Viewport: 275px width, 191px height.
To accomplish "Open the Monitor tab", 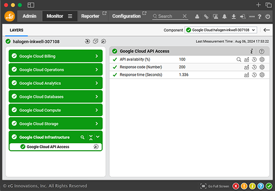I will (55, 16).
